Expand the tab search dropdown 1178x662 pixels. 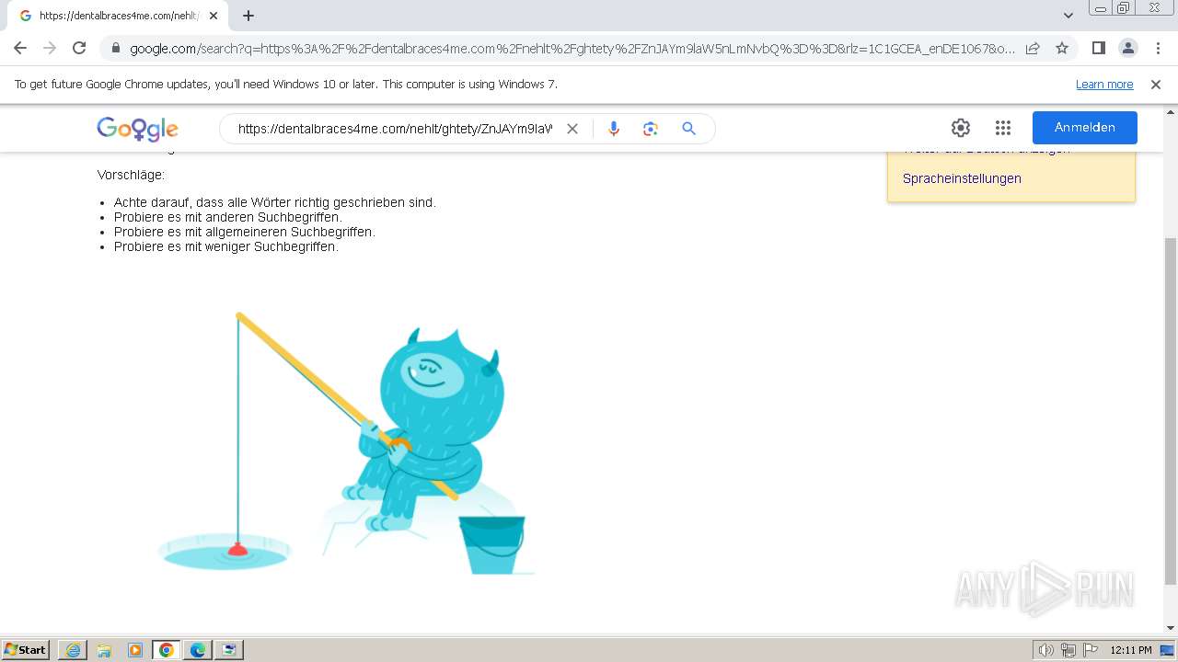[1068, 16]
